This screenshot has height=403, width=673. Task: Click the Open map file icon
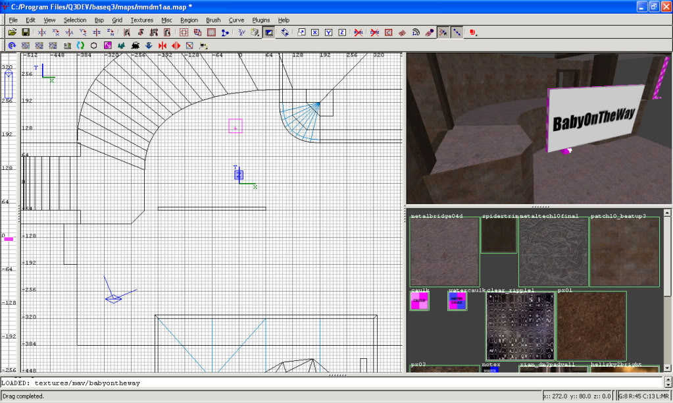(x=12, y=32)
